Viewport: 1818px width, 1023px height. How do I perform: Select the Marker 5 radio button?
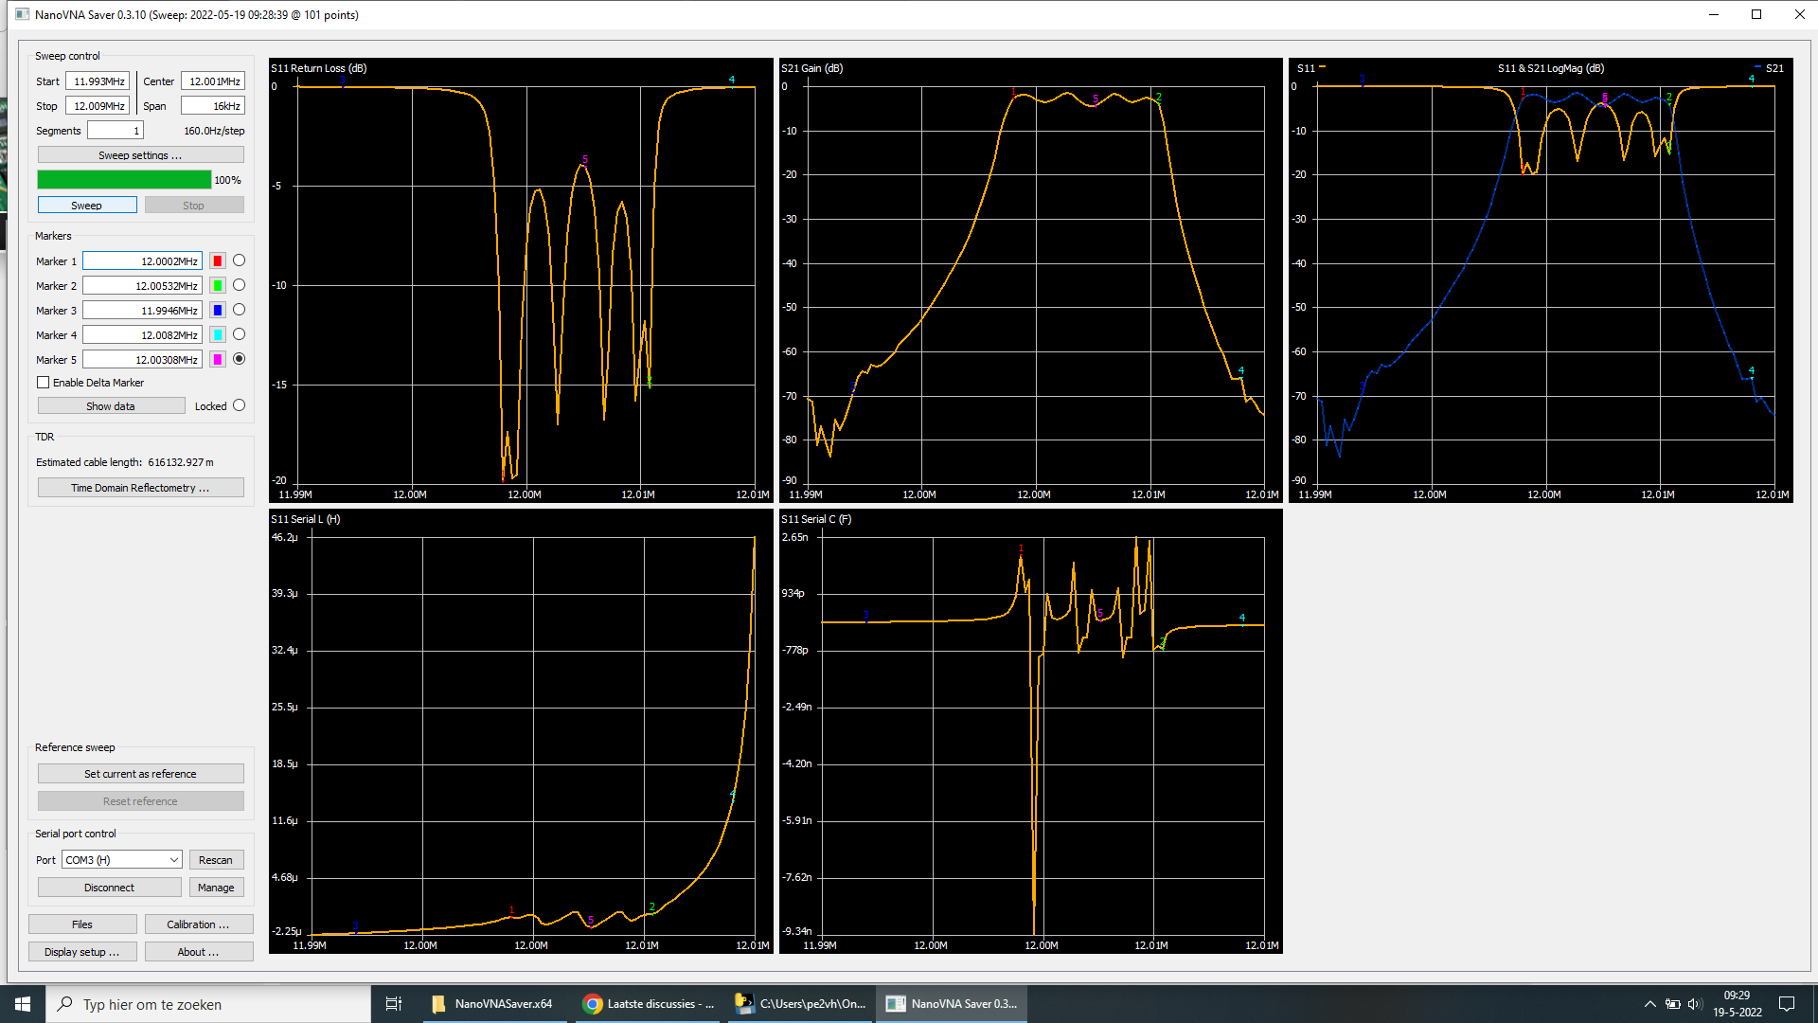coord(239,359)
